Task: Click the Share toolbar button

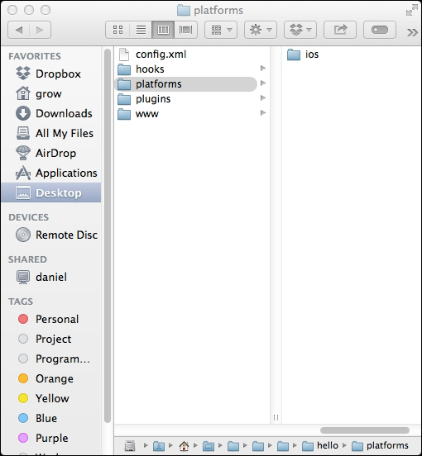Action: click(340, 30)
